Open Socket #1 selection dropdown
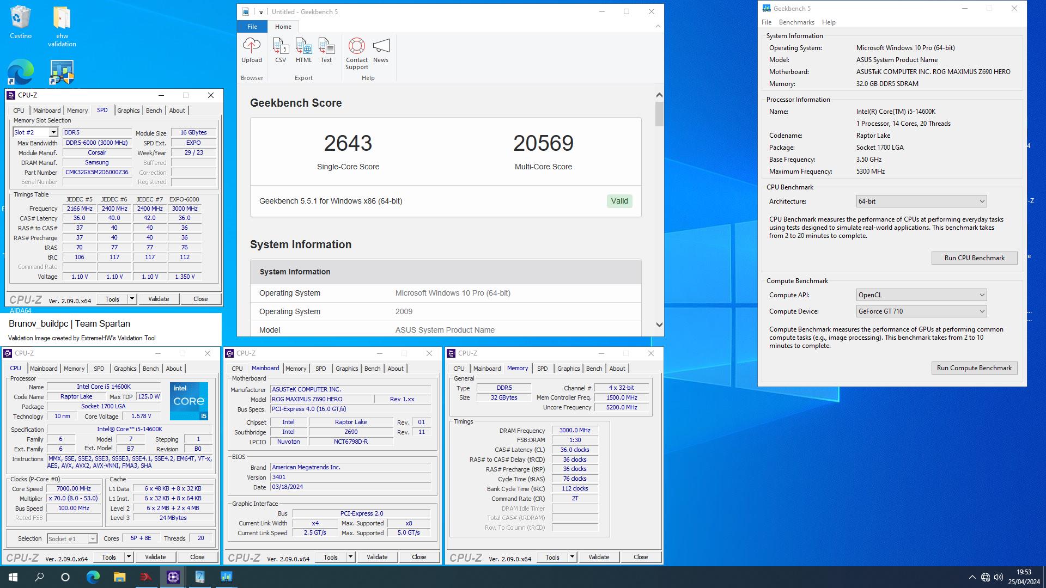 [72, 538]
